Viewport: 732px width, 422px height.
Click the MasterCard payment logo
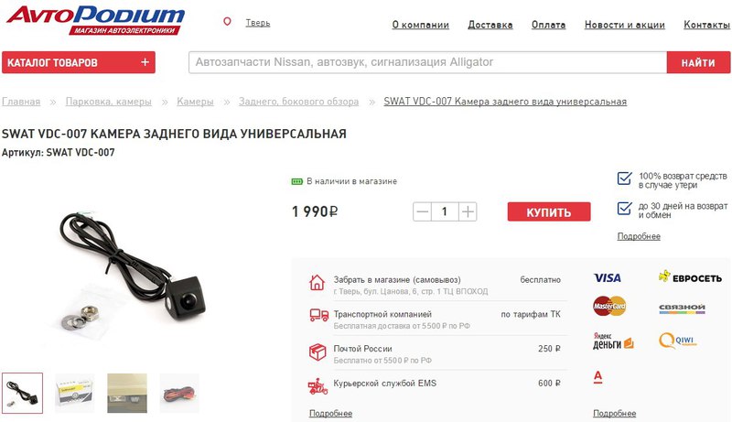pos(609,307)
